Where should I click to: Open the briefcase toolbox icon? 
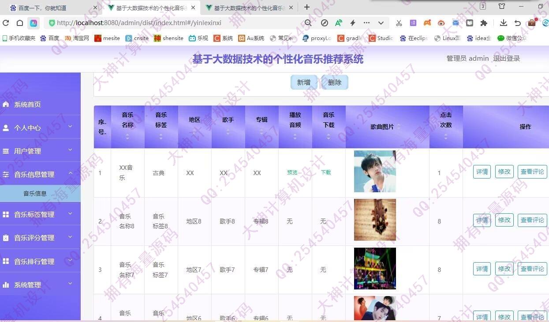pos(532,22)
